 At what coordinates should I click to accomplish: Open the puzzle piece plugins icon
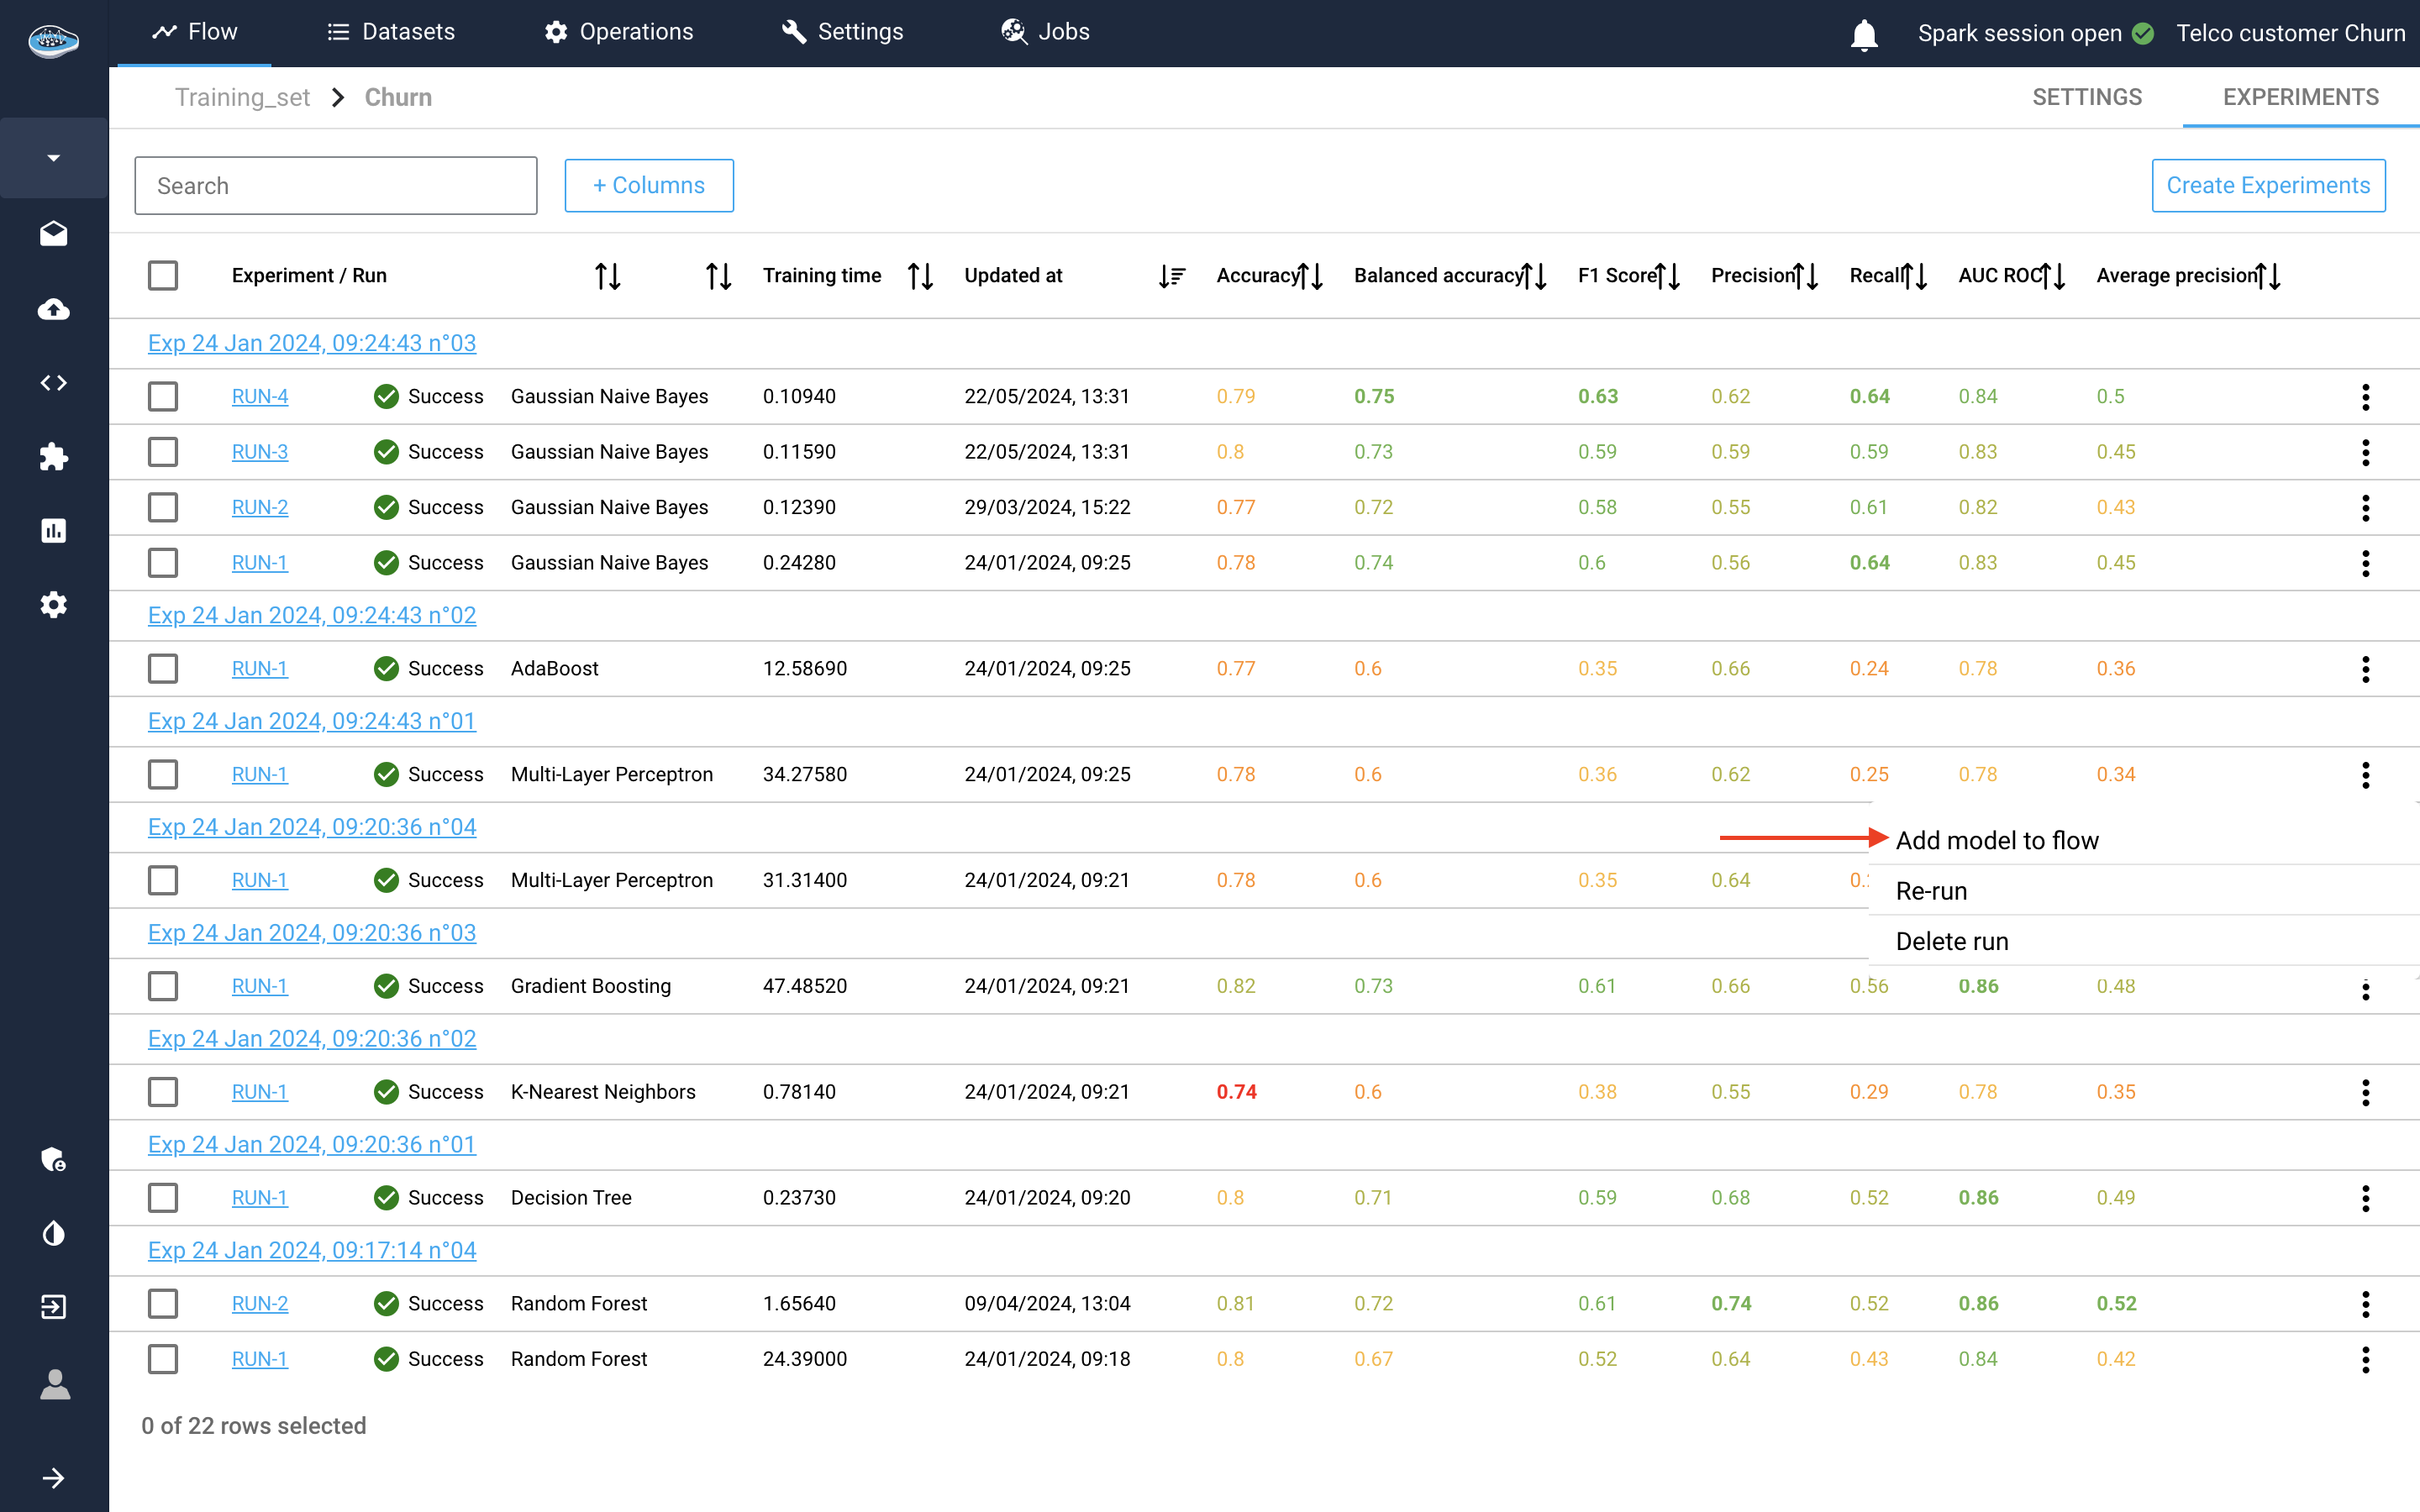54,457
